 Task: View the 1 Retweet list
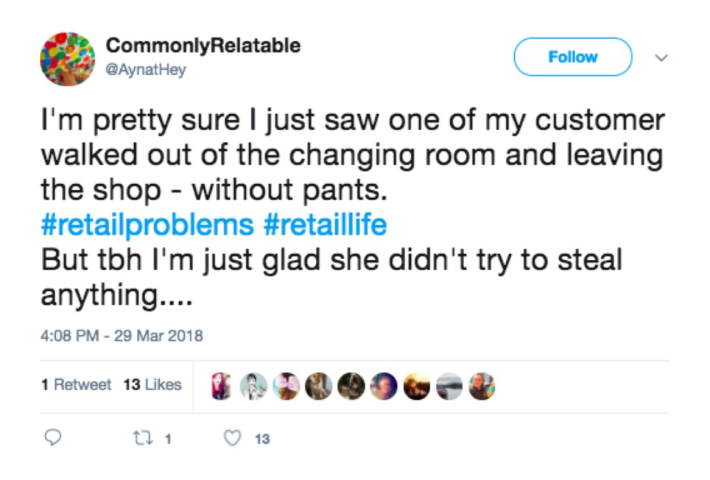[76, 385]
